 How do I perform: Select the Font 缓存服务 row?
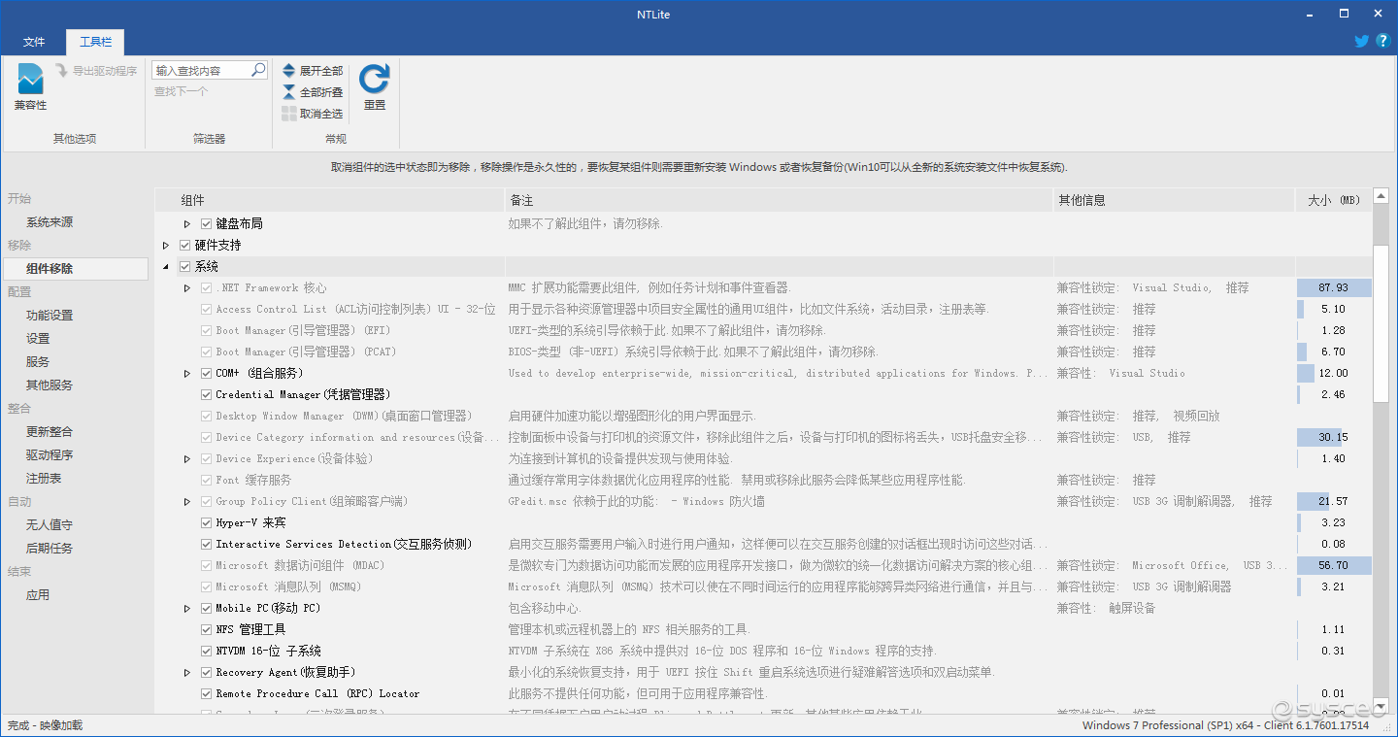coord(763,481)
